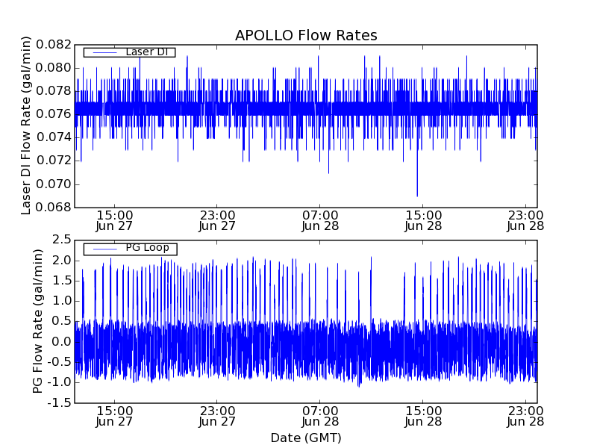This screenshot has height=448, width=597.
Task: Select the 0.068 y-axis tick label
Action: coord(54,208)
